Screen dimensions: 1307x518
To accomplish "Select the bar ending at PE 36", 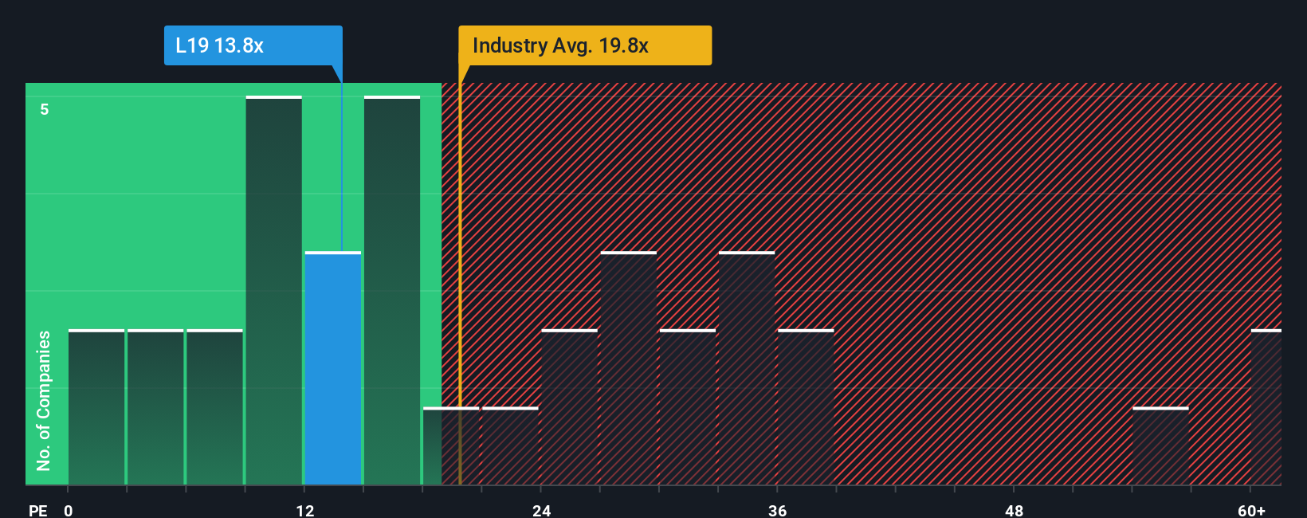I will click(x=747, y=368).
